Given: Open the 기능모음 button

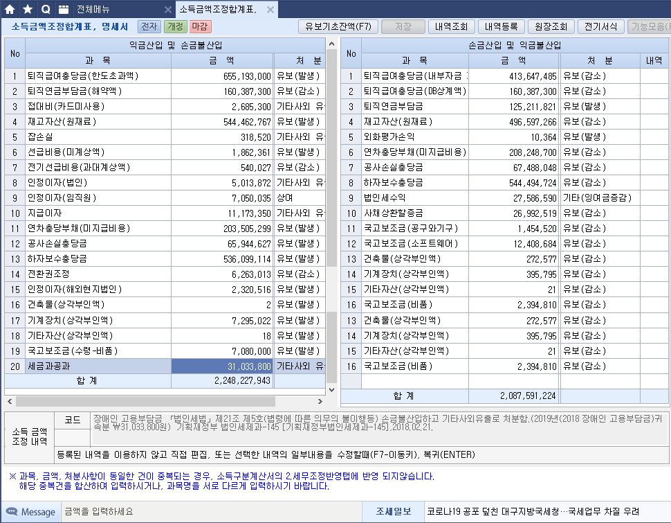Looking at the screenshot, I should pyautogui.click(x=649, y=26).
